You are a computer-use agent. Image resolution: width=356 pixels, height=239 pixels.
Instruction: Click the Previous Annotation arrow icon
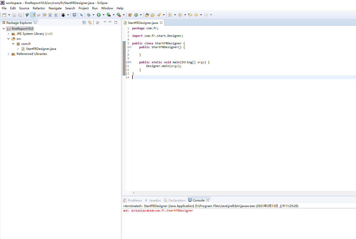pos(180,15)
